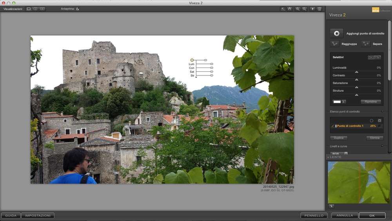Select the split preview view icon
This screenshot has width=392, height=221.
pyautogui.click(x=35, y=9)
